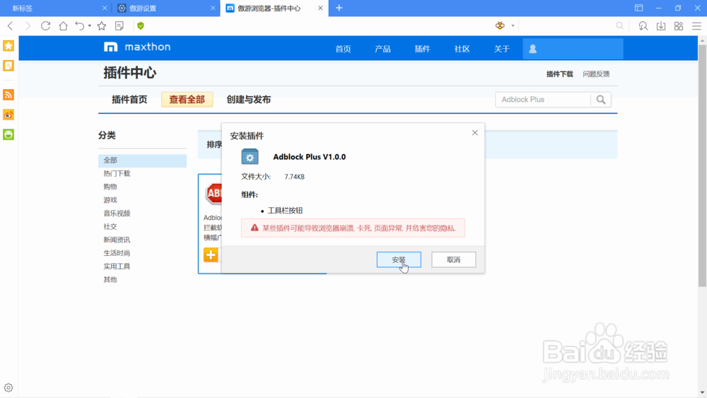Screen dimensions: 707x398
Task: Select the 实用工具 category
Action: (117, 267)
